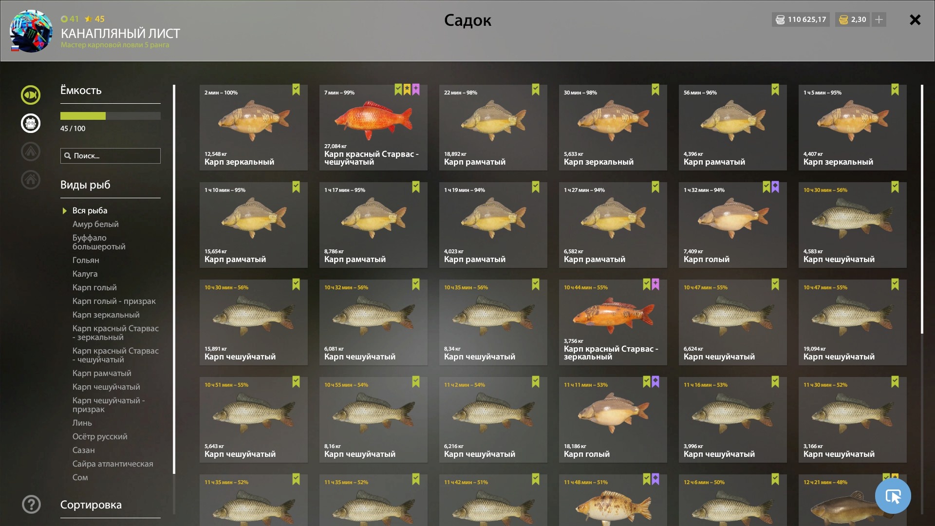This screenshot has height=526, width=935.
Task: Click the plus icon to add gold
Action: tap(879, 19)
